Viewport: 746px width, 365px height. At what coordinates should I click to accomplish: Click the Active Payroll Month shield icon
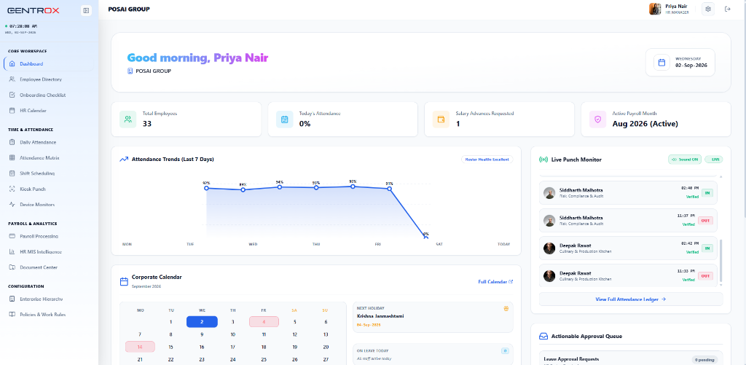point(598,119)
